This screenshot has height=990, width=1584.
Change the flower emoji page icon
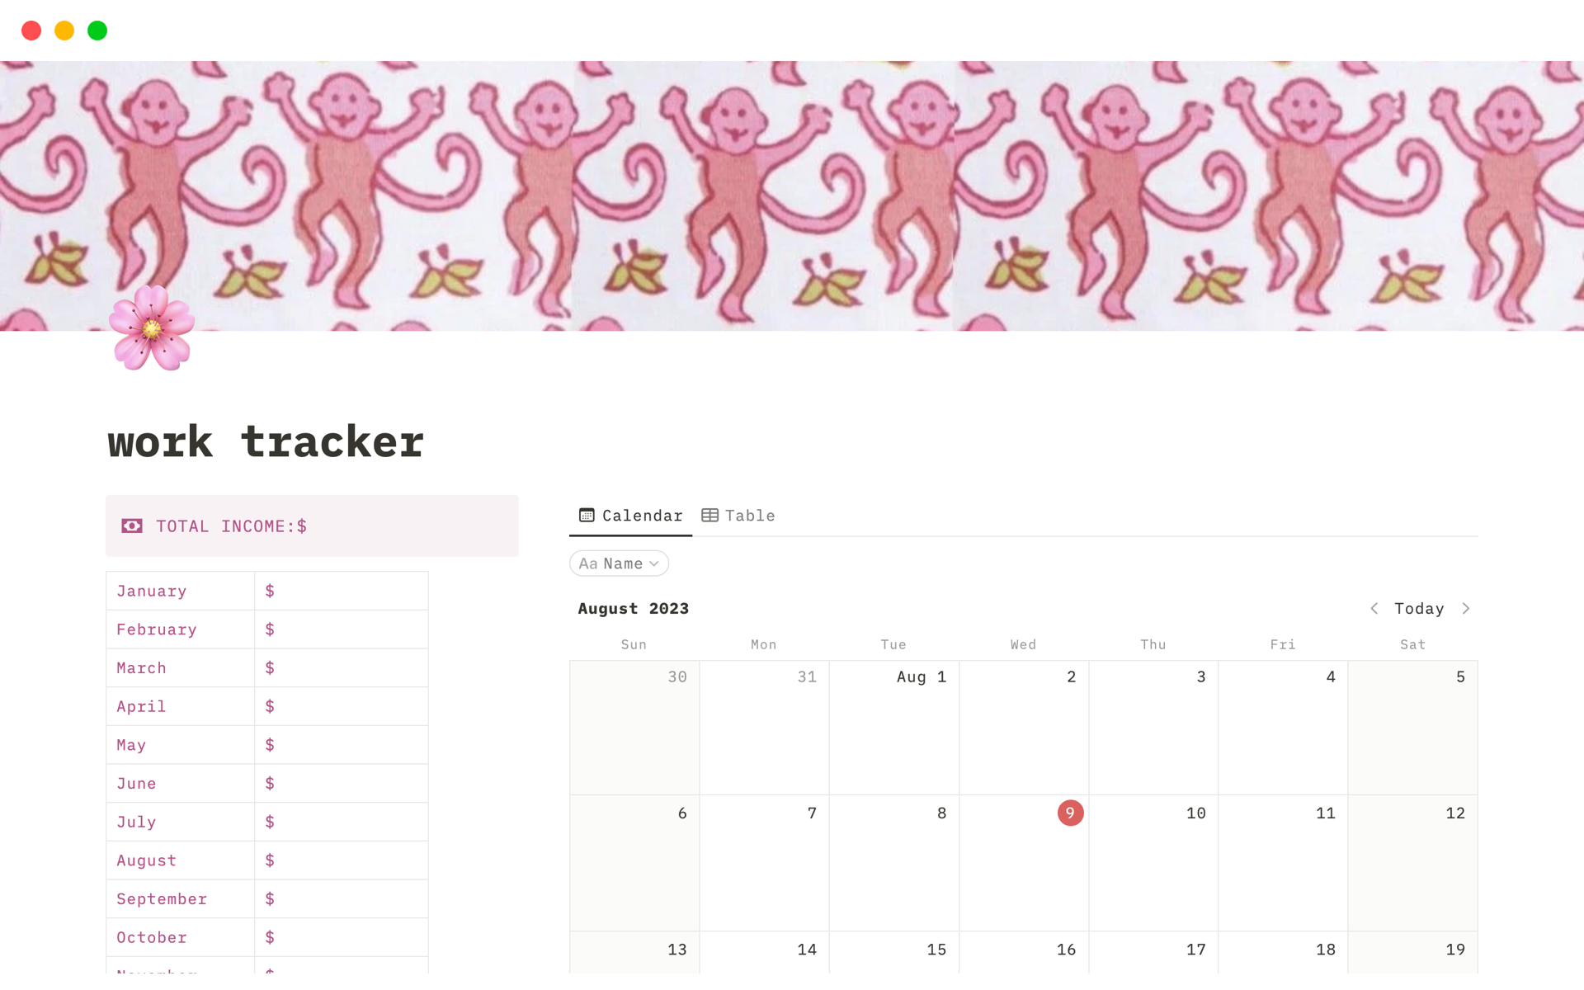point(152,330)
